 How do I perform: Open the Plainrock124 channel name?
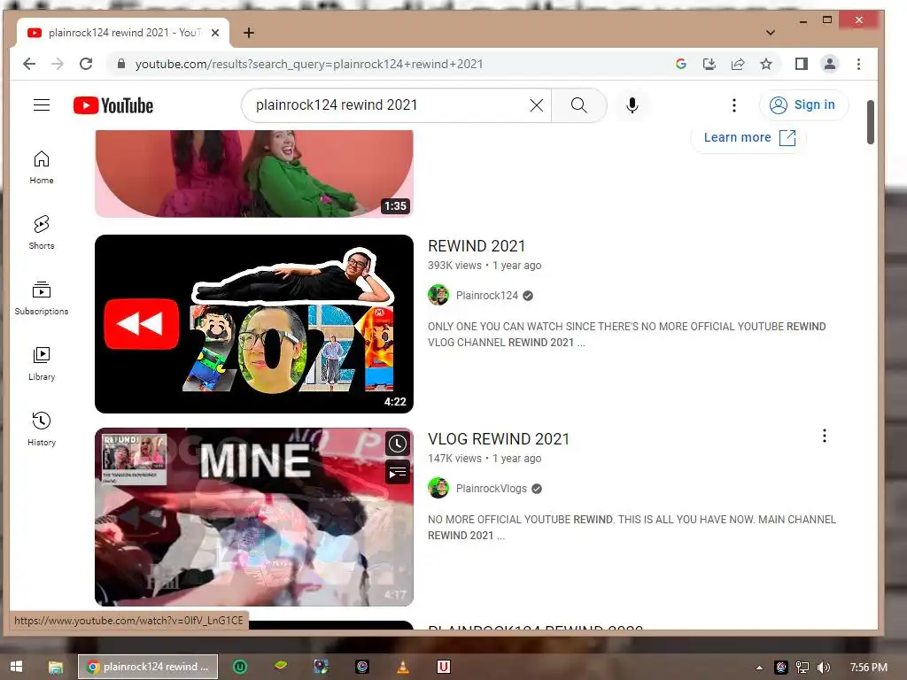(487, 296)
